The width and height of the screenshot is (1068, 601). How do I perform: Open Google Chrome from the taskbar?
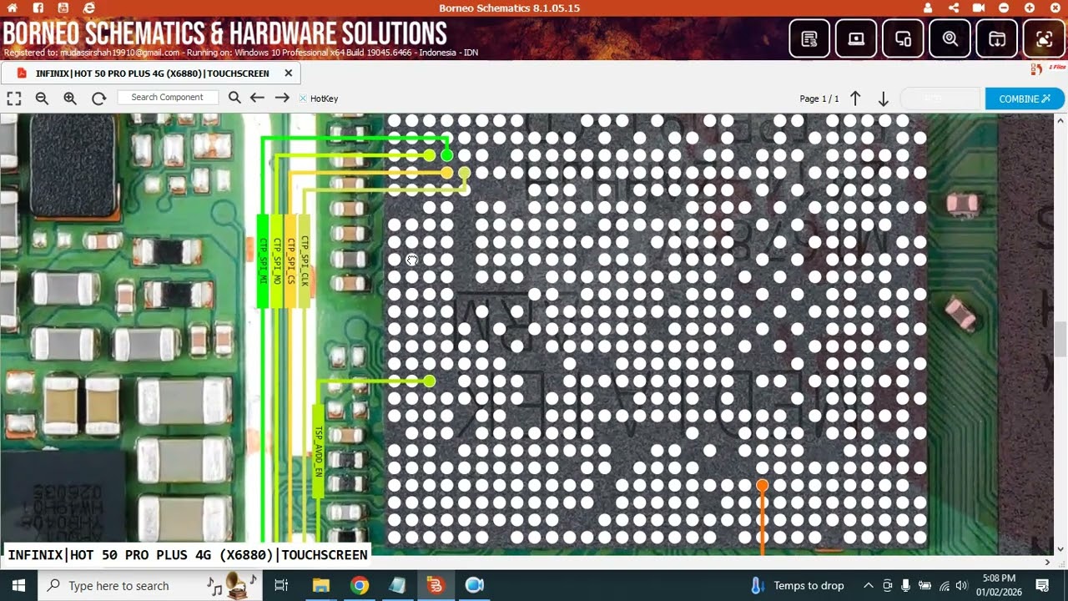pyautogui.click(x=360, y=585)
